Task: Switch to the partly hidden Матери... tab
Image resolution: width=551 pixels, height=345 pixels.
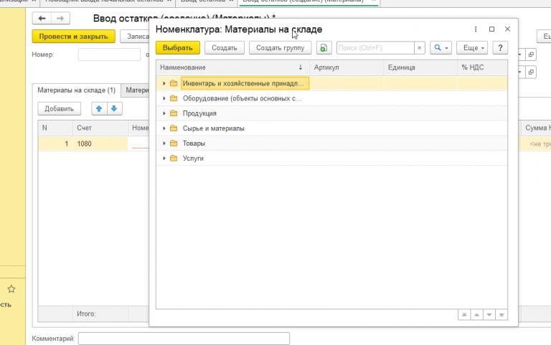Action: click(136, 90)
